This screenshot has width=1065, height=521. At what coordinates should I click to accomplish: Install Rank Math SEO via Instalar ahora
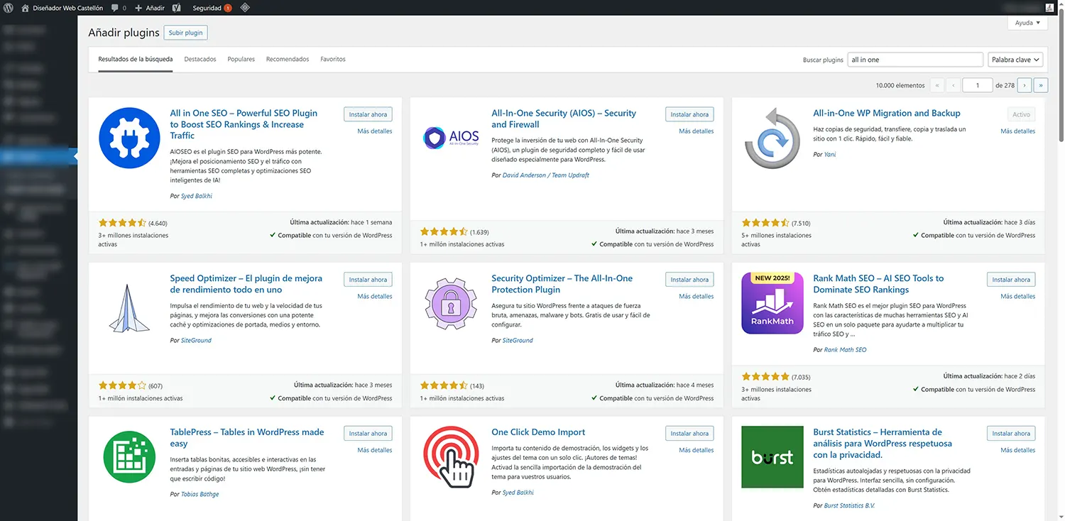1010,279
